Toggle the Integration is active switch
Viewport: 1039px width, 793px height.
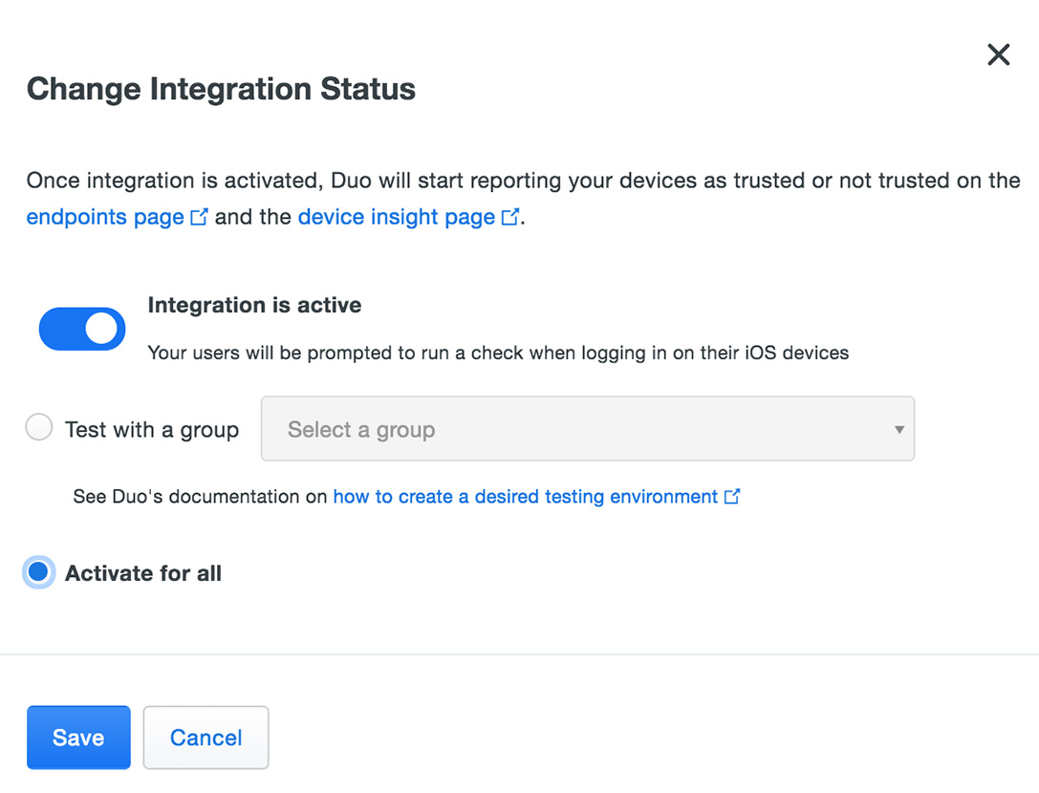[82, 329]
